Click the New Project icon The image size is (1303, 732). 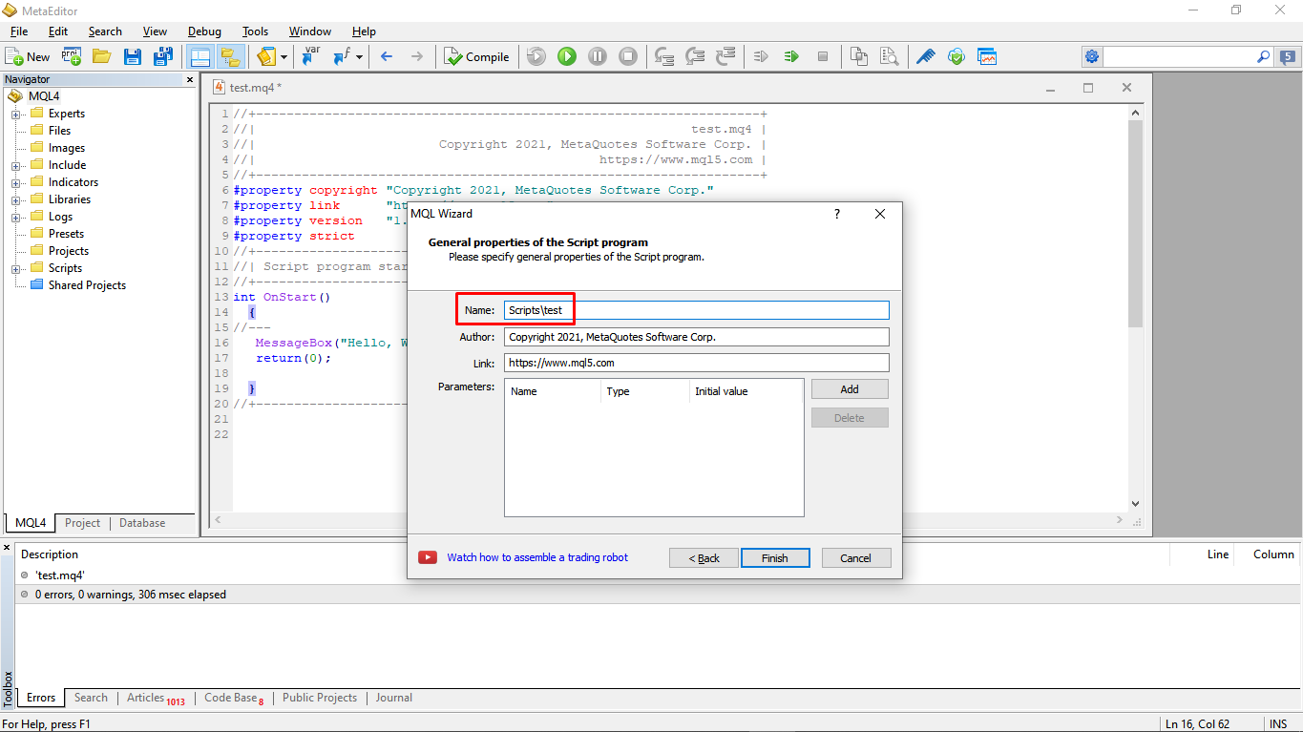[x=72, y=57]
